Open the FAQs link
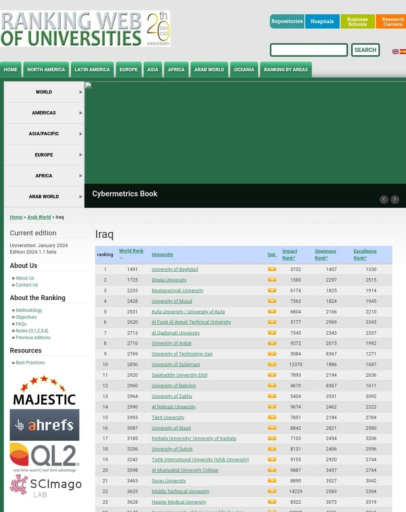The image size is (406, 512). click(x=21, y=324)
